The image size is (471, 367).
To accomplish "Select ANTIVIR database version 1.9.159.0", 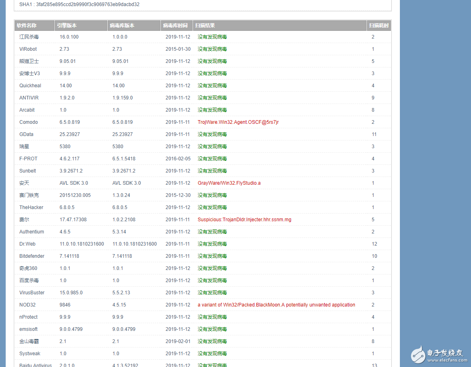I will pyautogui.click(x=123, y=98).
